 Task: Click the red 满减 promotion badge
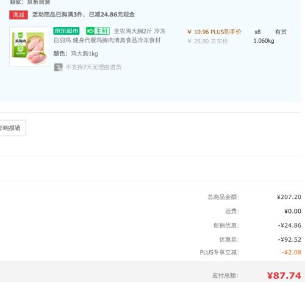click(18, 15)
